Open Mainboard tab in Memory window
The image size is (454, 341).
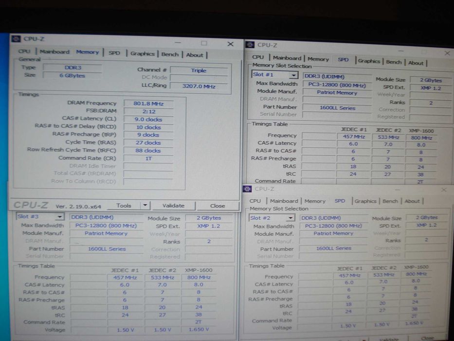(54, 52)
